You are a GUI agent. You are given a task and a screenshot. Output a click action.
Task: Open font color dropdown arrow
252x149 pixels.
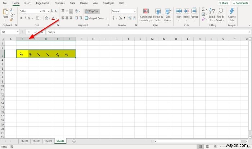pos(57,18)
